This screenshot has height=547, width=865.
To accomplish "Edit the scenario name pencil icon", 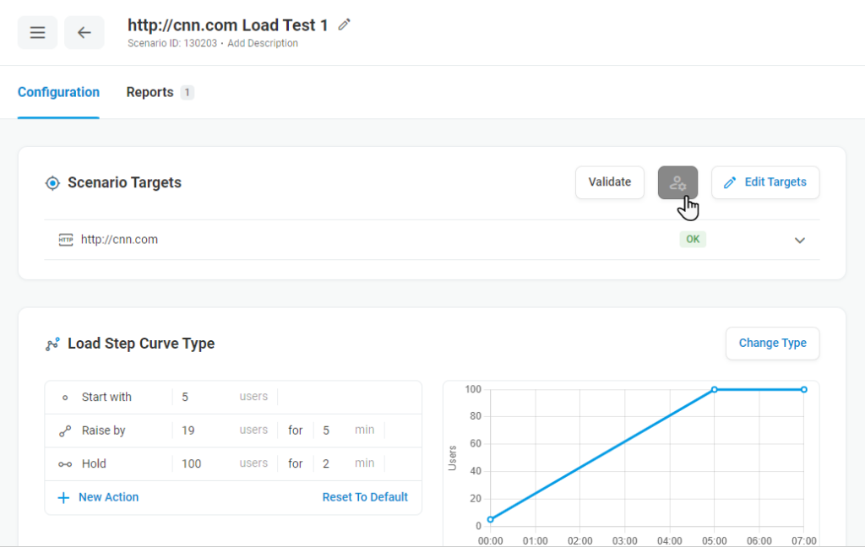I will 345,24.
